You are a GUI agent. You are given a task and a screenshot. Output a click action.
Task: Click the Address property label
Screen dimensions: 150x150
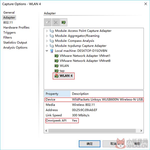tap(52, 110)
